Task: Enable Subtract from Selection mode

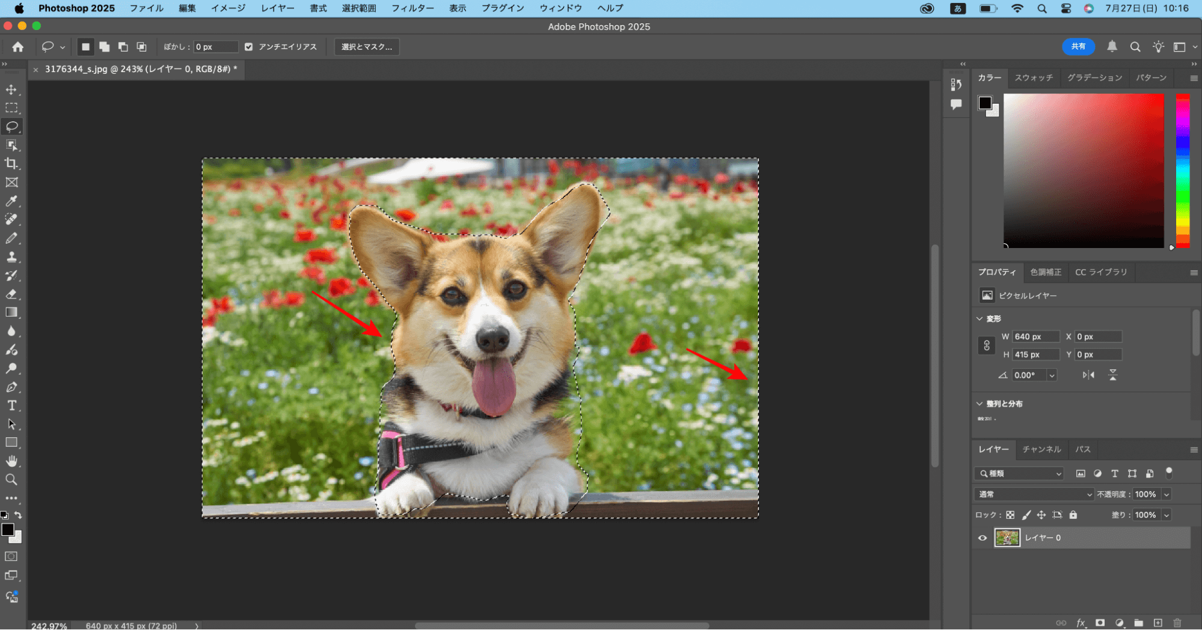Action: (x=123, y=47)
